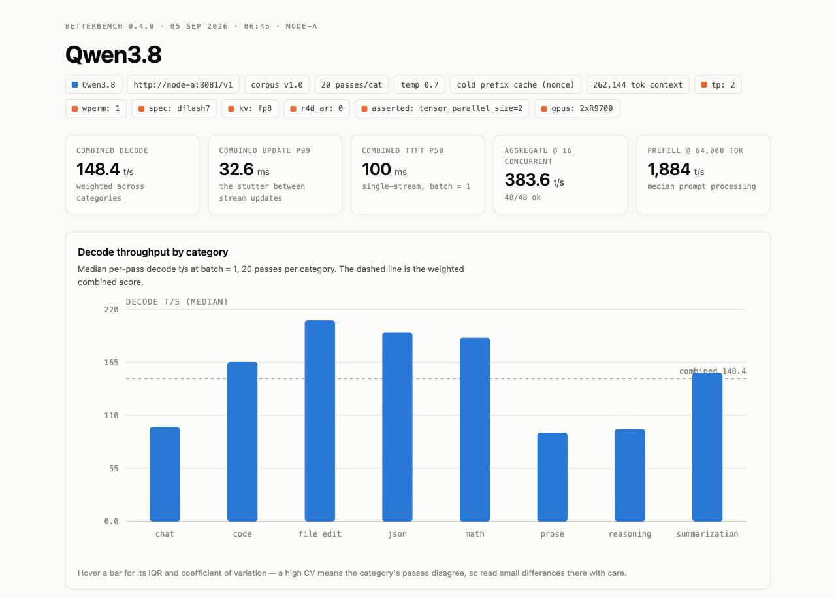
Task: Click the 262,144 tok context chip
Action: point(637,85)
